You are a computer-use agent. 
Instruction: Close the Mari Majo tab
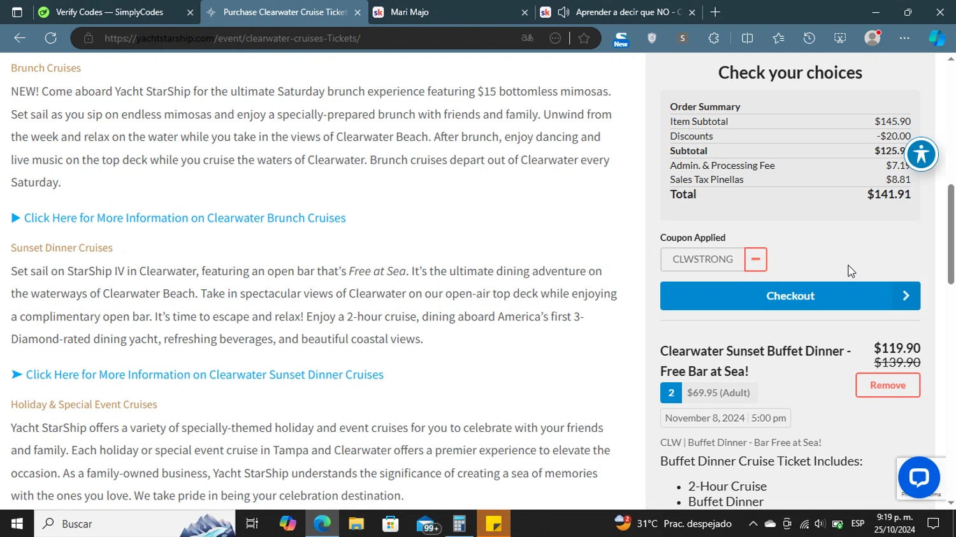[525, 12]
